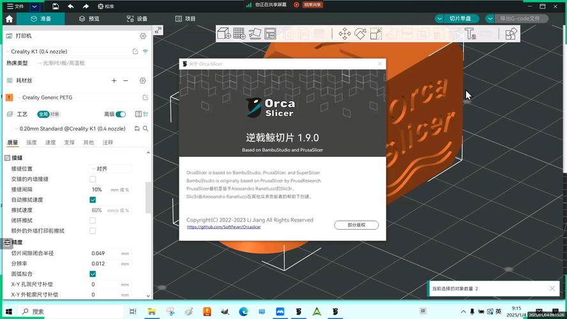Click the add filament plus icon
This screenshot has height=319, width=567.
pos(114,81)
